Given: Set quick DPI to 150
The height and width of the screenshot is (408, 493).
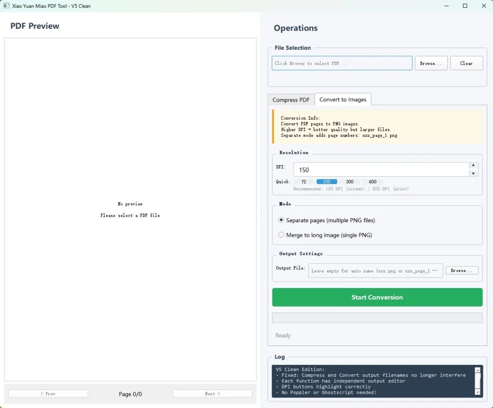Looking at the screenshot, I should pos(327,182).
